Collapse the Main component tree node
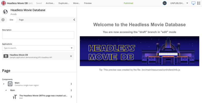 coord(4,84)
